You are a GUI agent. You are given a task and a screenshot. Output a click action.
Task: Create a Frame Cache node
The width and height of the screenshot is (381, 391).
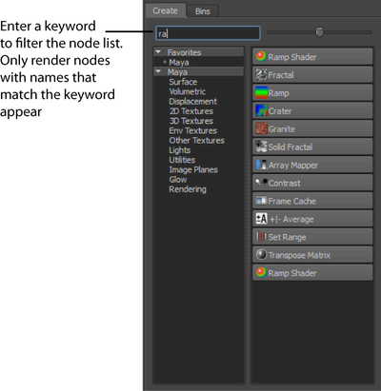tap(312, 201)
